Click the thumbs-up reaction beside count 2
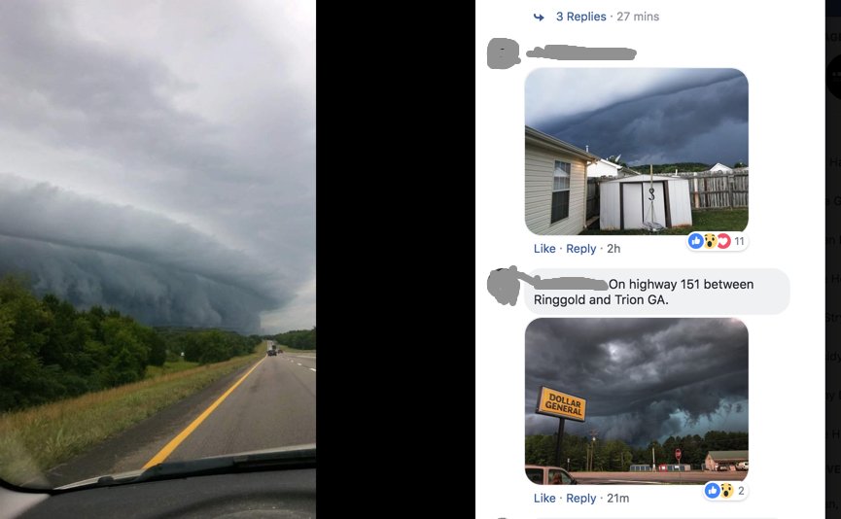841x519 pixels. (713, 491)
